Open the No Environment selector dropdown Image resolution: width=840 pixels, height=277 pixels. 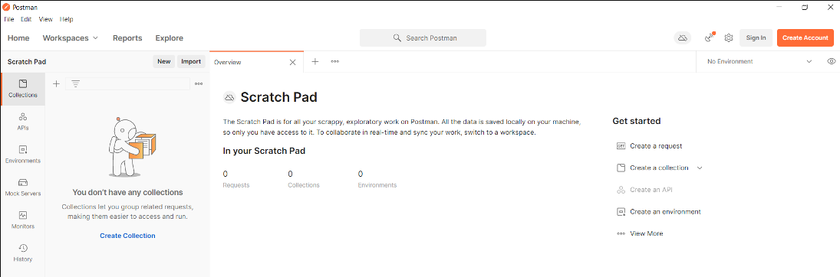(759, 61)
